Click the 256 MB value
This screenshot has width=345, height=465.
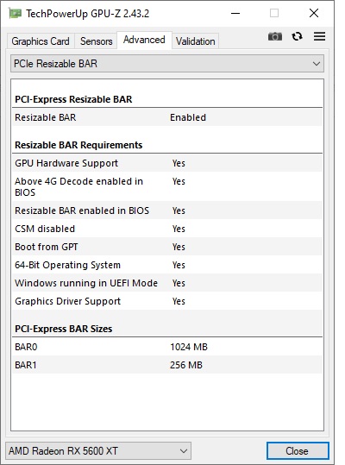click(x=186, y=365)
